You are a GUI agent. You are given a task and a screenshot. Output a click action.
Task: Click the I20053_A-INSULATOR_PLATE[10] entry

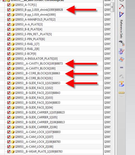(36, 59)
